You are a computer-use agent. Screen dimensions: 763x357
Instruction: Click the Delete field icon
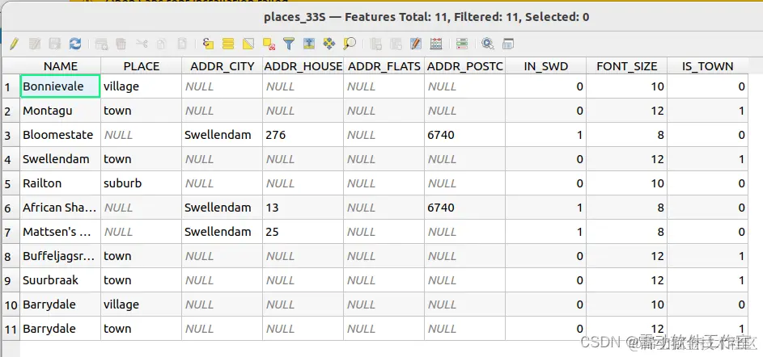pyautogui.click(x=396, y=44)
